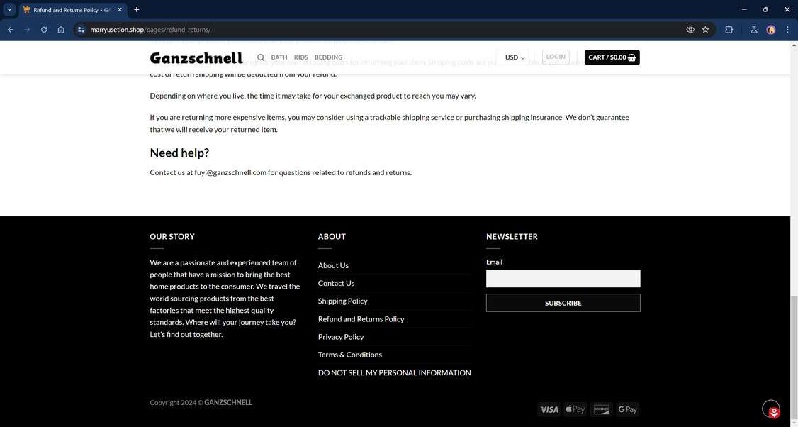Open the Shipping Policy footer link
The width and height of the screenshot is (798, 427).
pyautogui.click(x=342, y=301)
